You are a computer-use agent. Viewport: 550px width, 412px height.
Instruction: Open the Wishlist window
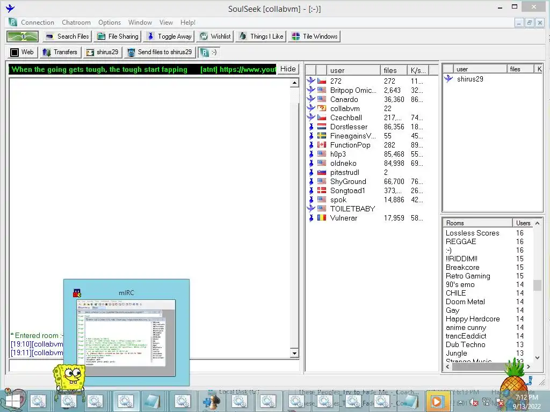click(215, 36)
